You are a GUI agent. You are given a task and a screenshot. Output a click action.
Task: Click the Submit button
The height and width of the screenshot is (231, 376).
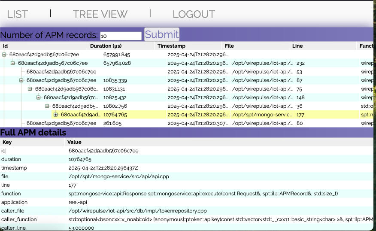coord(162,34)
